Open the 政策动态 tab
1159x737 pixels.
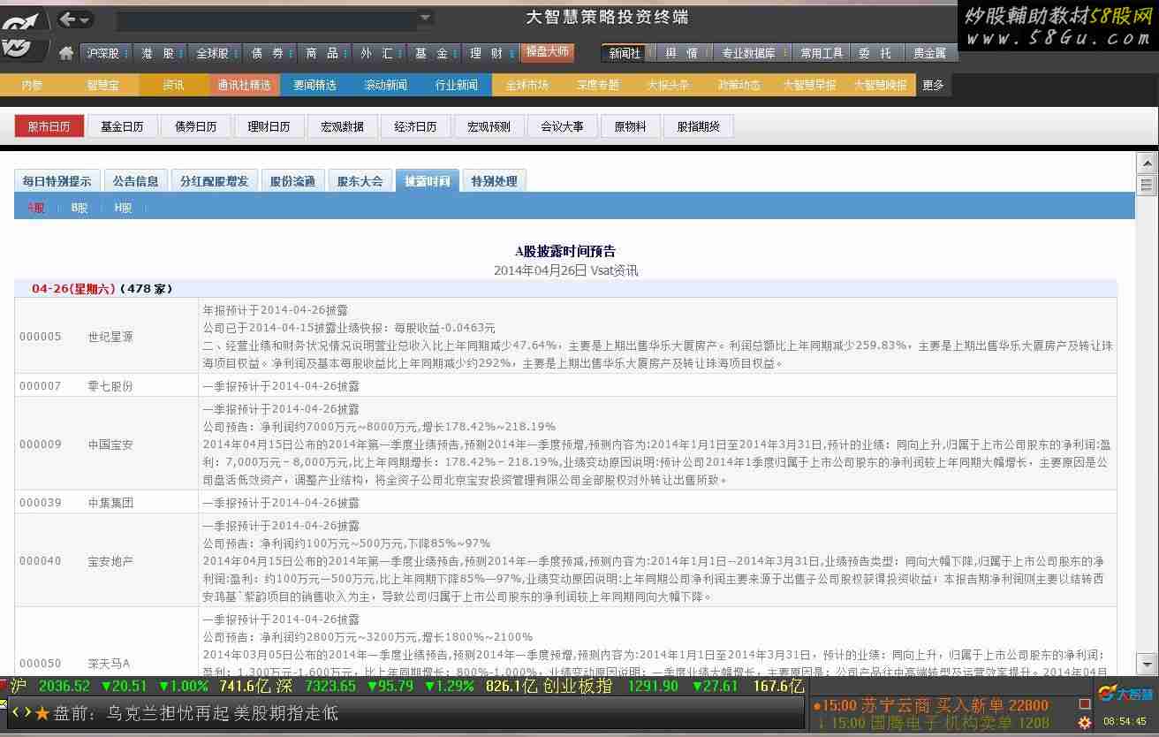[739, 85]
